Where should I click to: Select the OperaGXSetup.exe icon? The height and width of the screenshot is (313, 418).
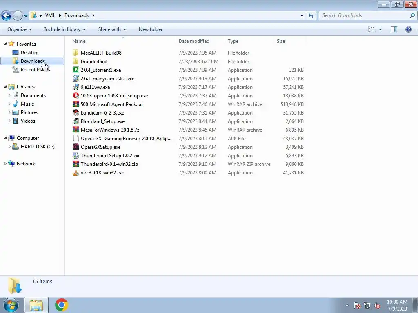(x=76, y=147)
